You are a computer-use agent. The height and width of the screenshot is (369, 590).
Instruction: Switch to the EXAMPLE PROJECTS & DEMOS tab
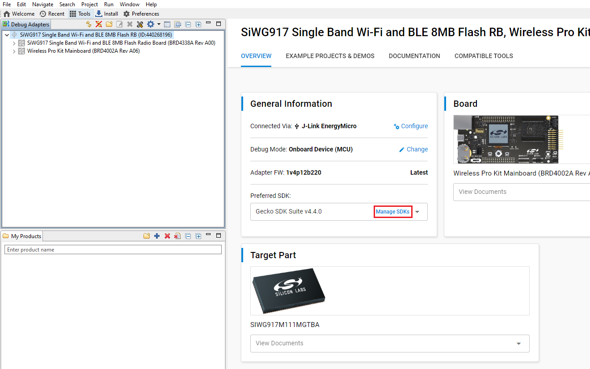point(330,56)
